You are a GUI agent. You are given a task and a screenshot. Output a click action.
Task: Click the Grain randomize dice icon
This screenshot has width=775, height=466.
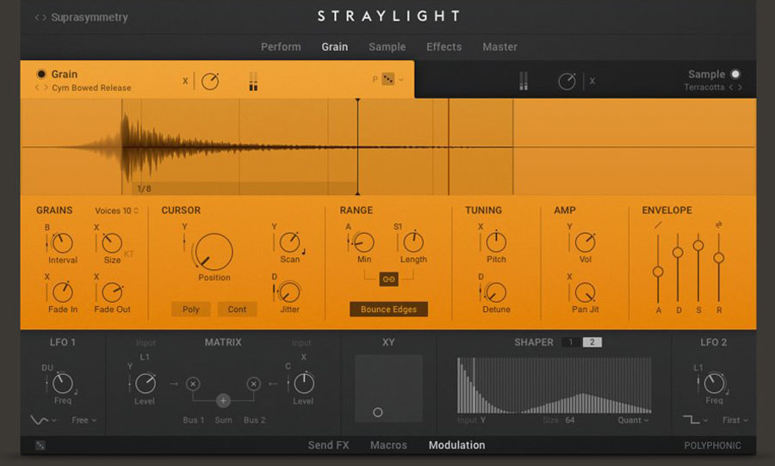tap(388, 79)
